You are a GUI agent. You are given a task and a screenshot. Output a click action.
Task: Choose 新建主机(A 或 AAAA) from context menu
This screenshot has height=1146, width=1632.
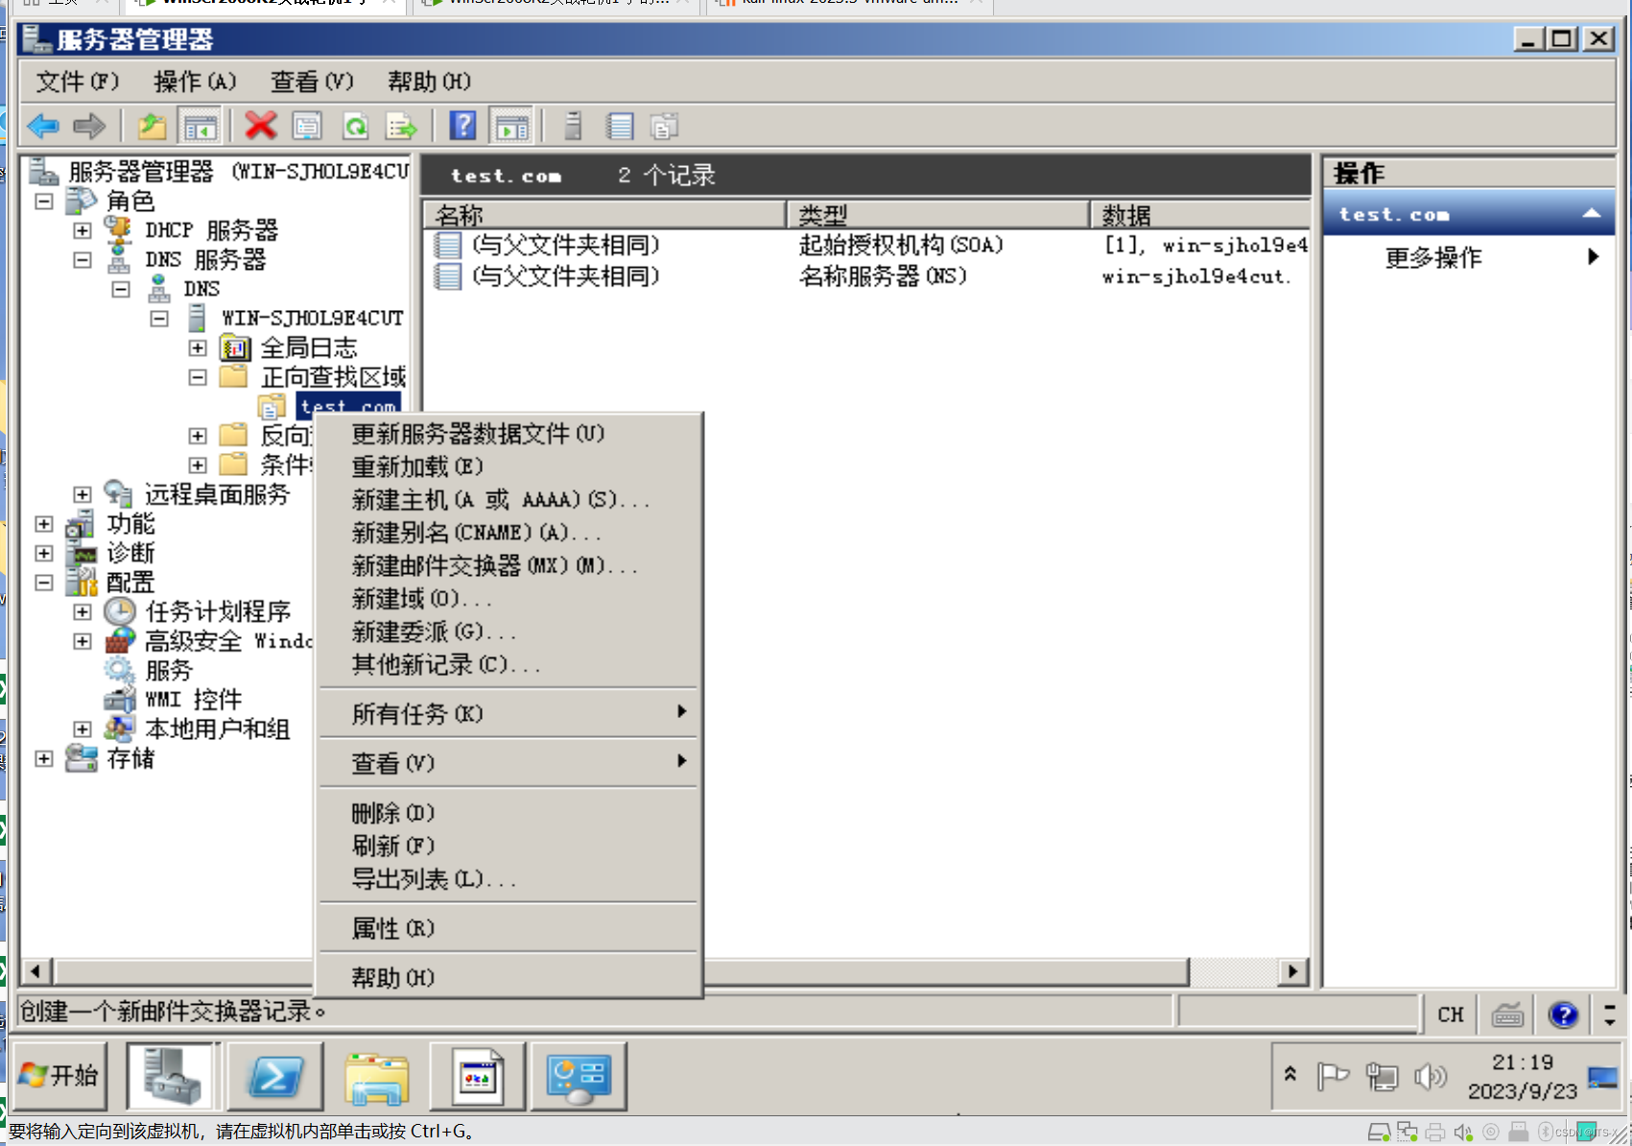(x=509, y=500)
